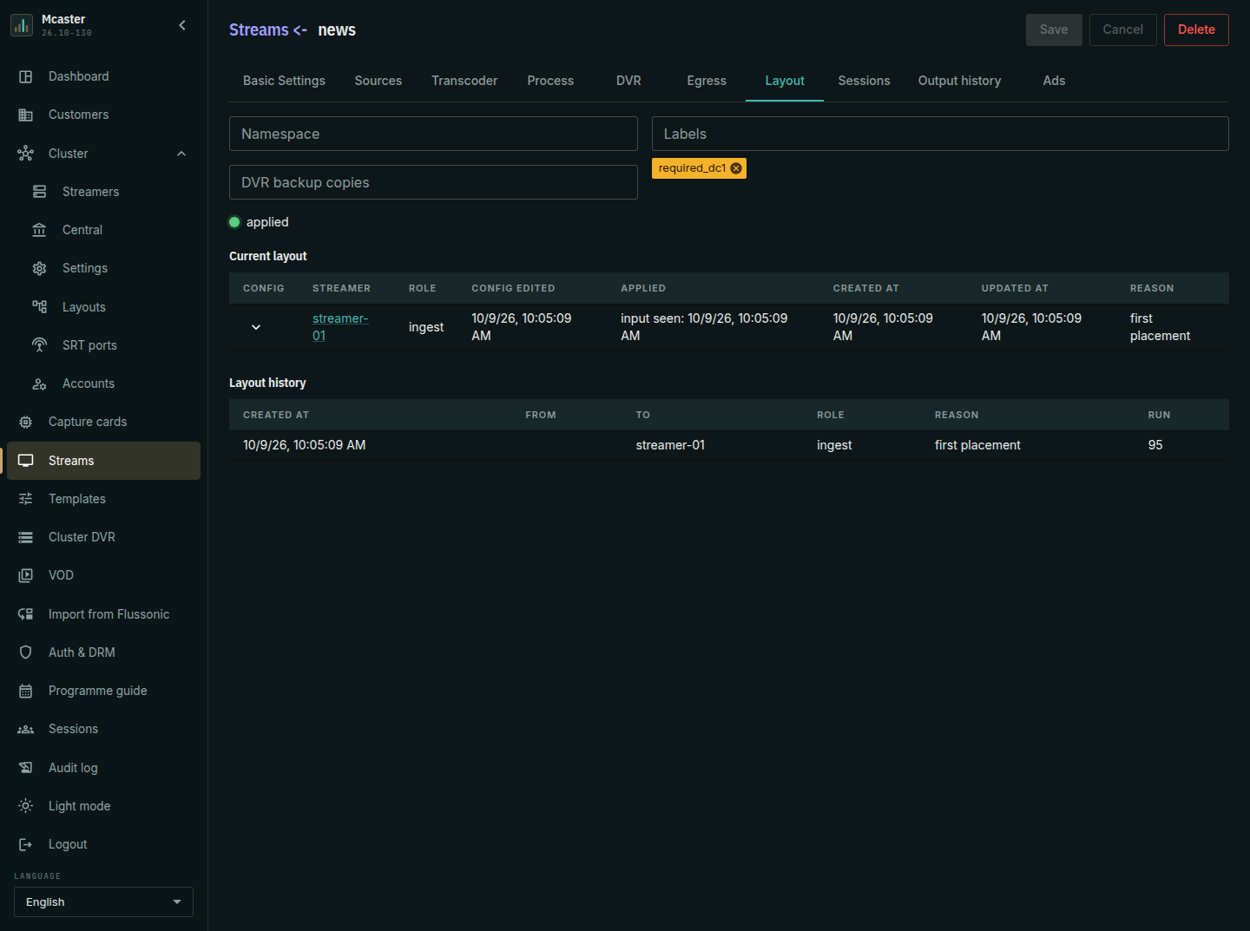This screenshot has height=931, width=1250.
Task: Click the Import from Flussonic icon
Action: click(26, 614)
